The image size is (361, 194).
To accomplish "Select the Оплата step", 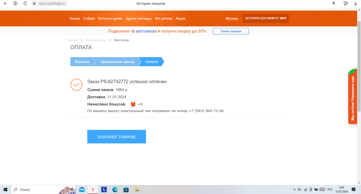I will (151, 62).
